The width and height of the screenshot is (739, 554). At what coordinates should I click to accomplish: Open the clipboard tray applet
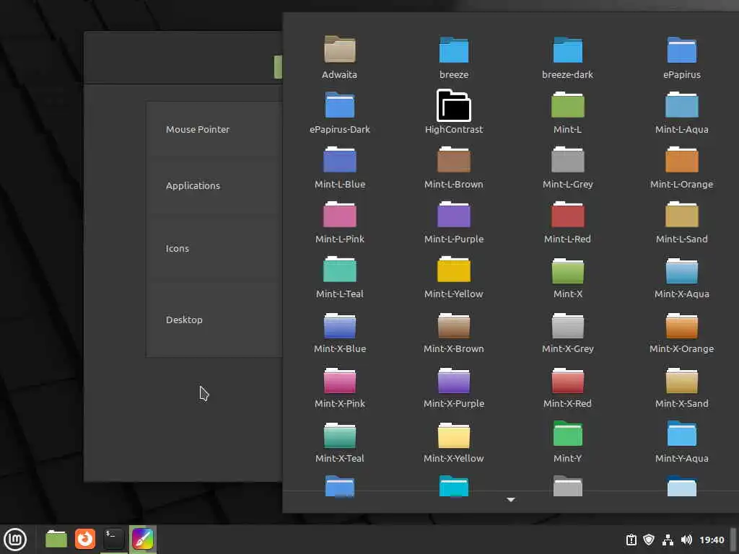point(631,540)
